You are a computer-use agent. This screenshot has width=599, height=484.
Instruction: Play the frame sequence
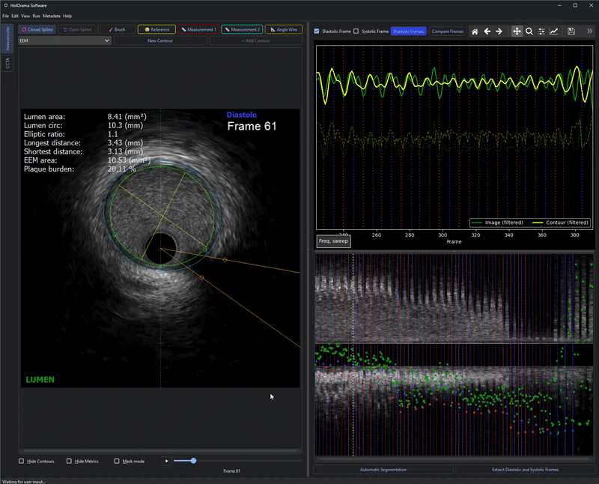point(166,461)
